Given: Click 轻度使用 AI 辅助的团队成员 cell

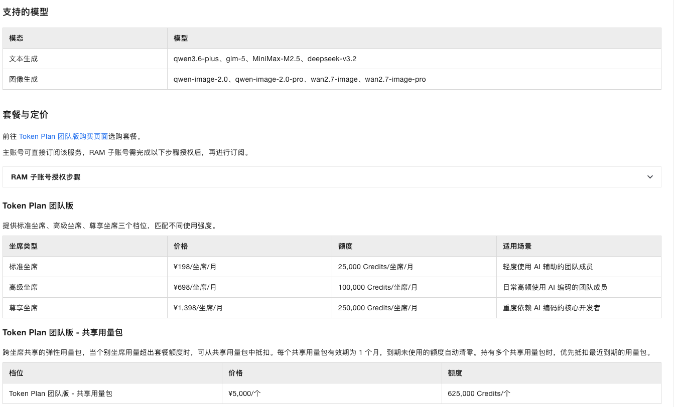Looking at the screenshot, I should click(579, 267).
